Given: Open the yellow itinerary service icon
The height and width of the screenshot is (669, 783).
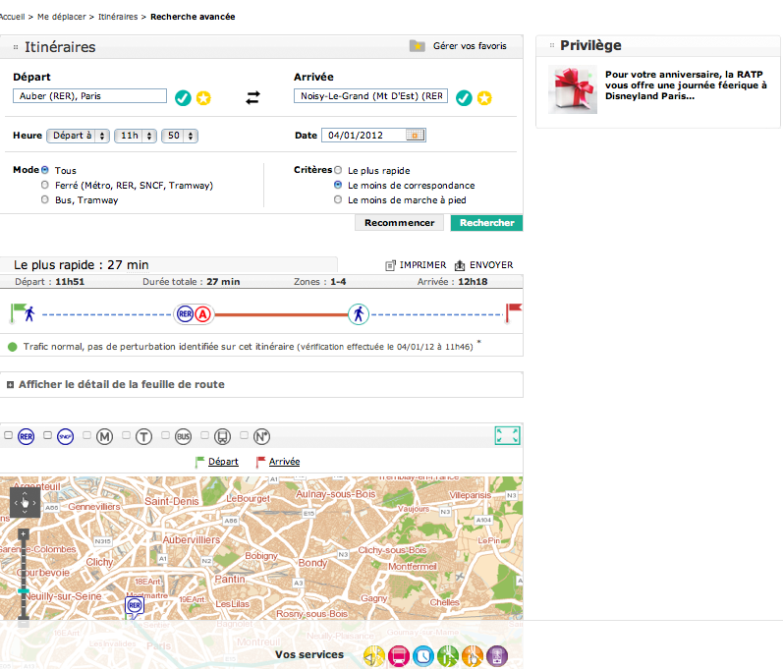Looking at the screenshot, I should tap(374, 656).
